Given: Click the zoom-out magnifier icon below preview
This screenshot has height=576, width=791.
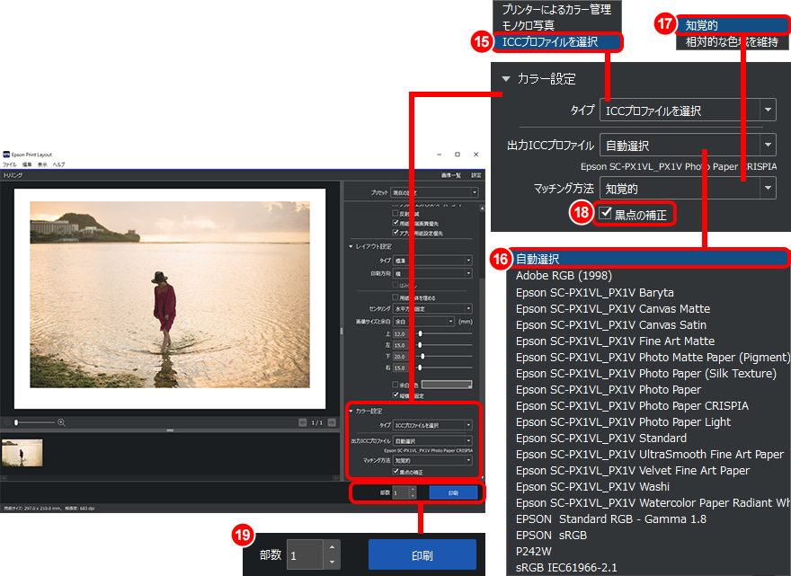Looking at the screenshot, I should click(9, 422).
